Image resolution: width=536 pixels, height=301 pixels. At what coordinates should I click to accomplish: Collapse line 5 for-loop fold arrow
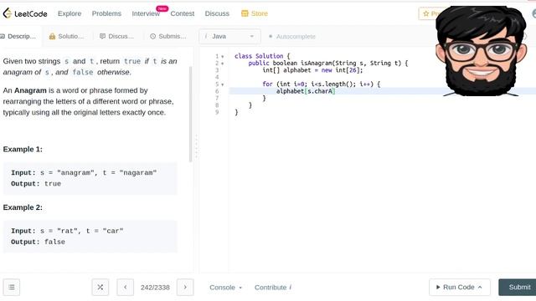(223, 84)
